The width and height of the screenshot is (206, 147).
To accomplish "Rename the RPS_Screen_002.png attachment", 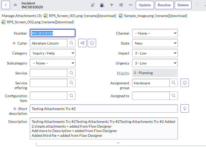I will [49, 22].
